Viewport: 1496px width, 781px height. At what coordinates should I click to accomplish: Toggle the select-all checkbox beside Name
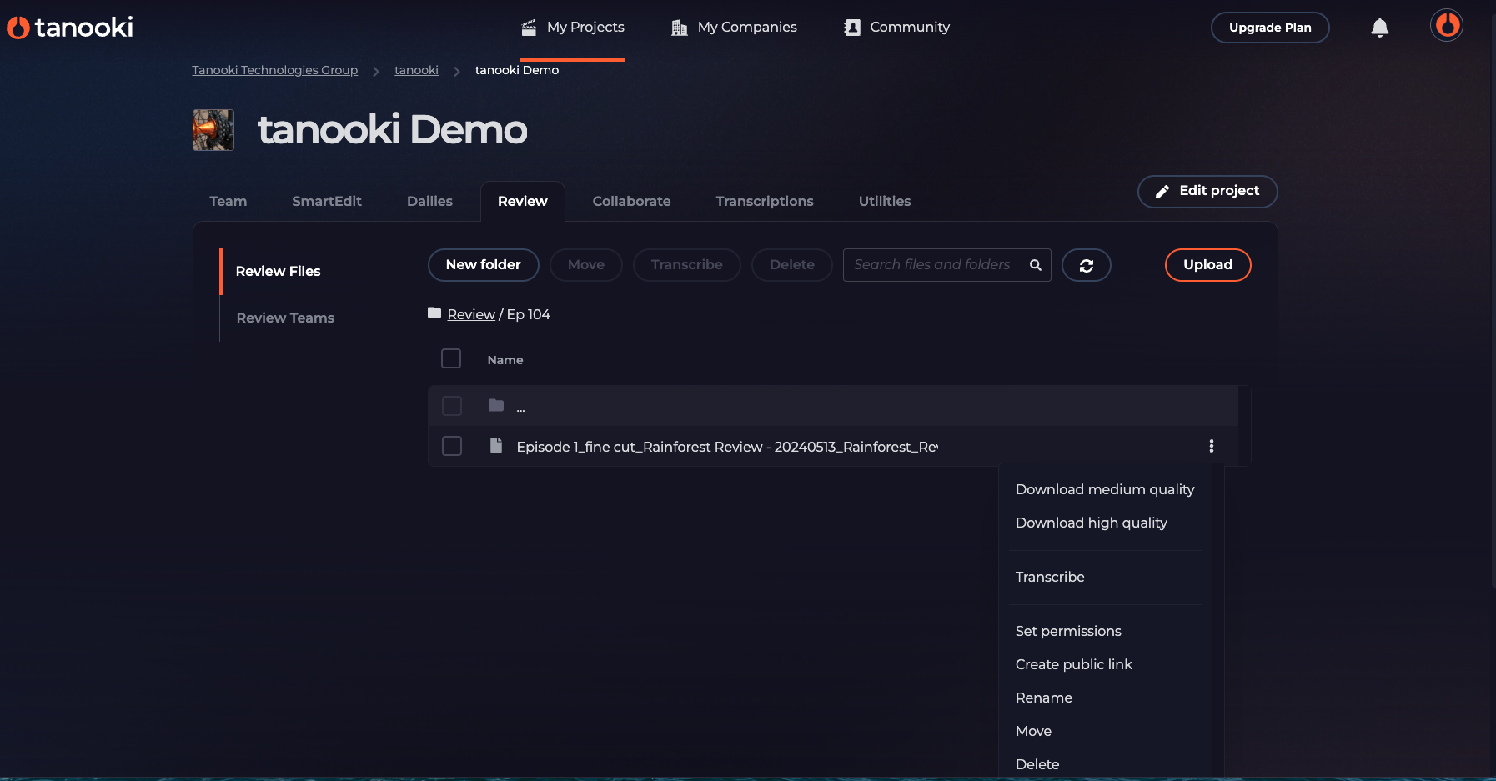tap(451, 358)
